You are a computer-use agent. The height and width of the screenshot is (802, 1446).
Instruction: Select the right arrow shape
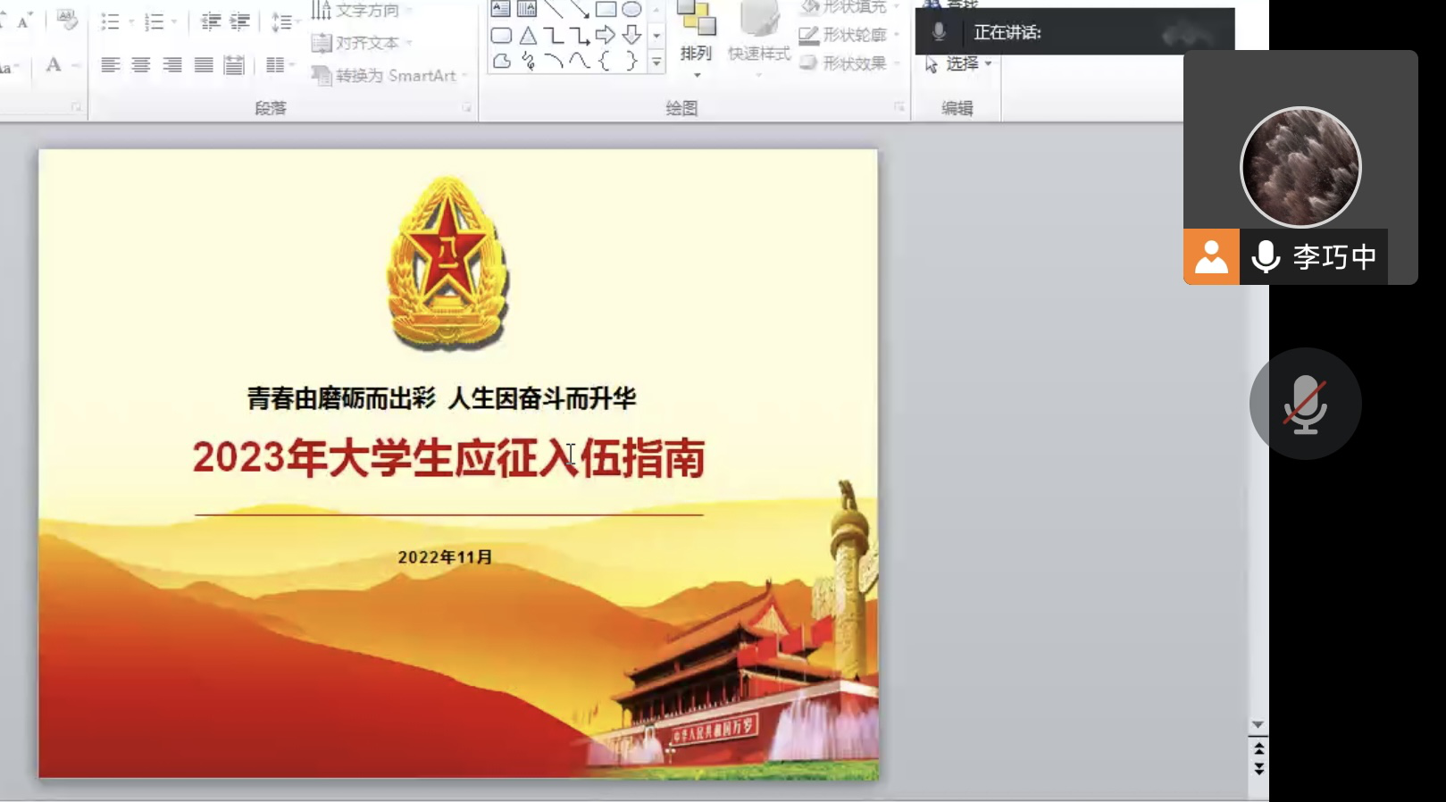[606, 35]
